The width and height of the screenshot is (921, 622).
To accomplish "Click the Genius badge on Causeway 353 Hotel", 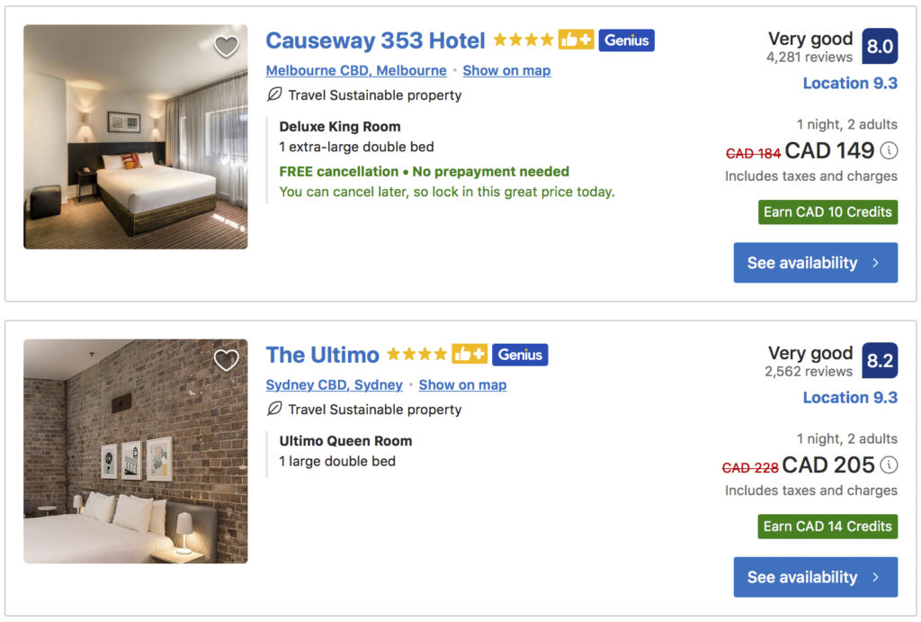I will [x=628, y=40].
